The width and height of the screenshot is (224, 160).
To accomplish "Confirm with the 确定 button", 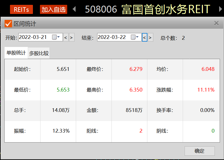I will (x=199, y=151).
